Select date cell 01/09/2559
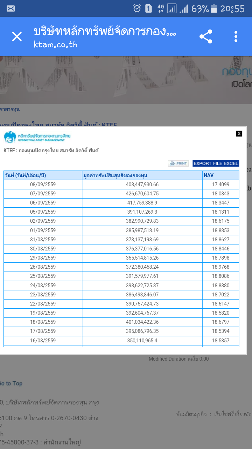Viewport: 252px width, 449px height. tap(43, 230)
